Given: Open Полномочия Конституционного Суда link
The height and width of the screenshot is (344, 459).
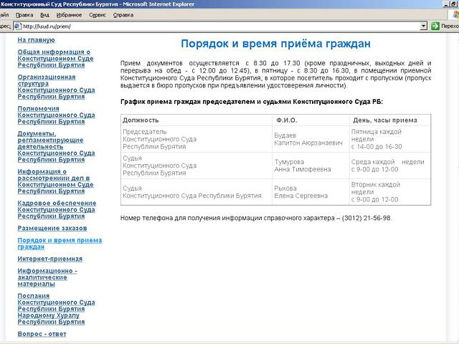Looking at the screenshot, I should (56, 115).
